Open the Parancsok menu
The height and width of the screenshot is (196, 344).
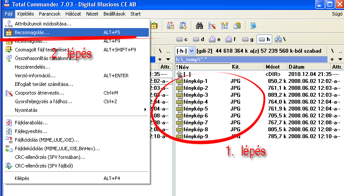click(x=50, y=14)
